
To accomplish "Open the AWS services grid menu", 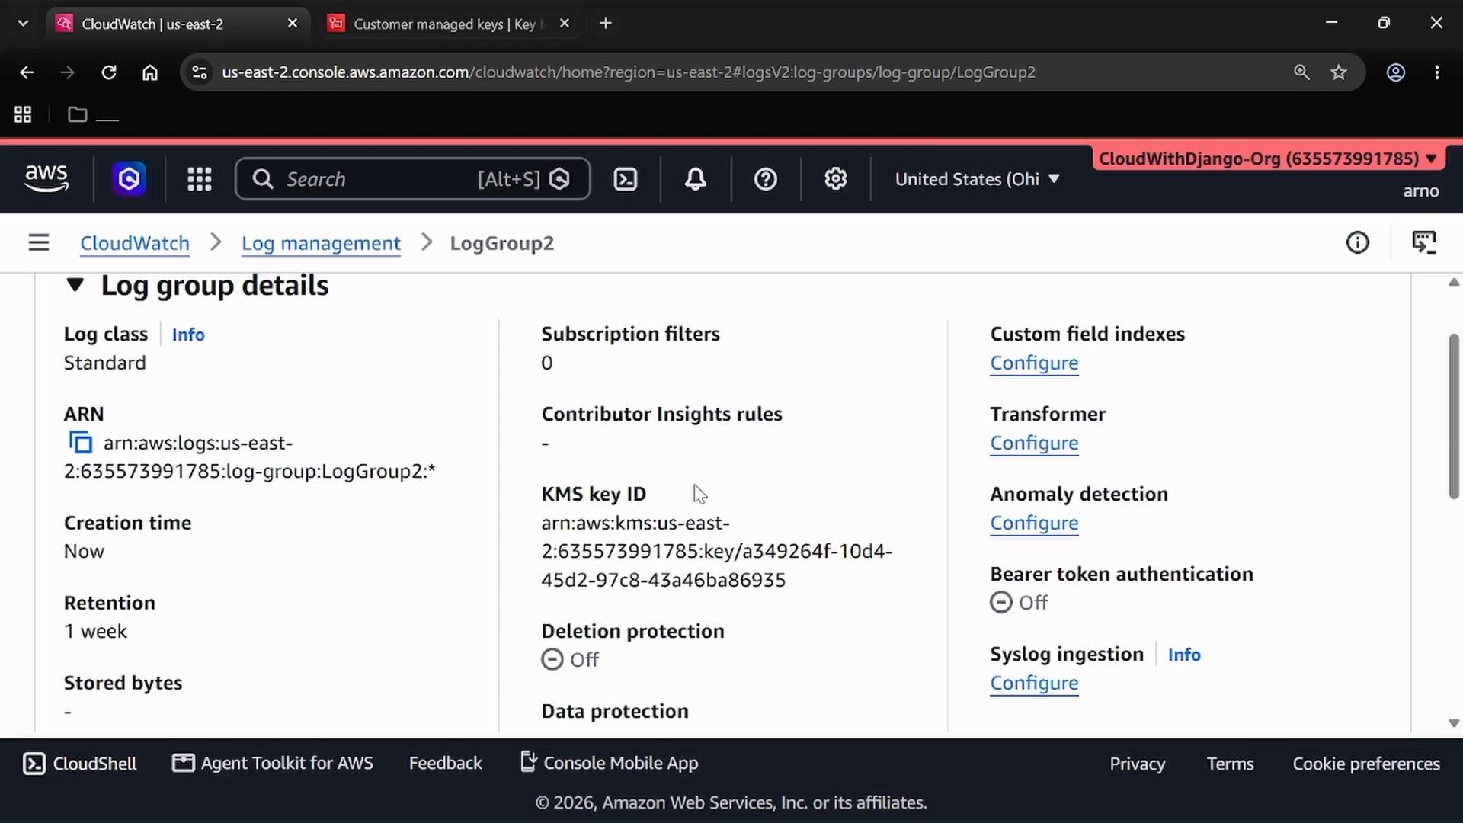I will 200,179.
